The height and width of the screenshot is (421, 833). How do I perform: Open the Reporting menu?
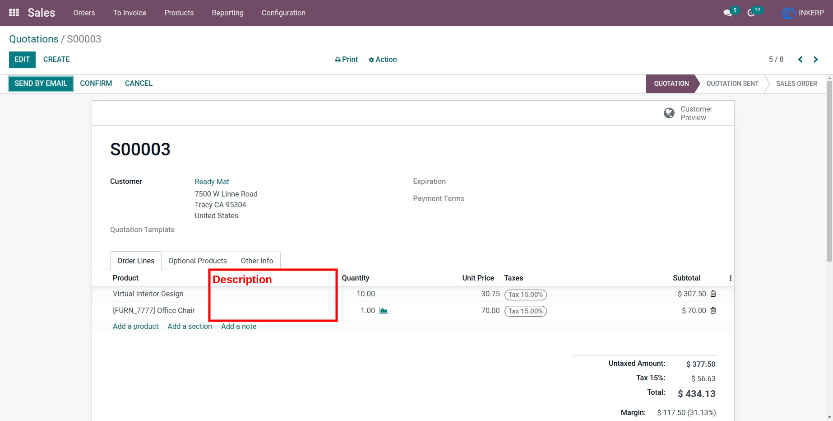227,13
